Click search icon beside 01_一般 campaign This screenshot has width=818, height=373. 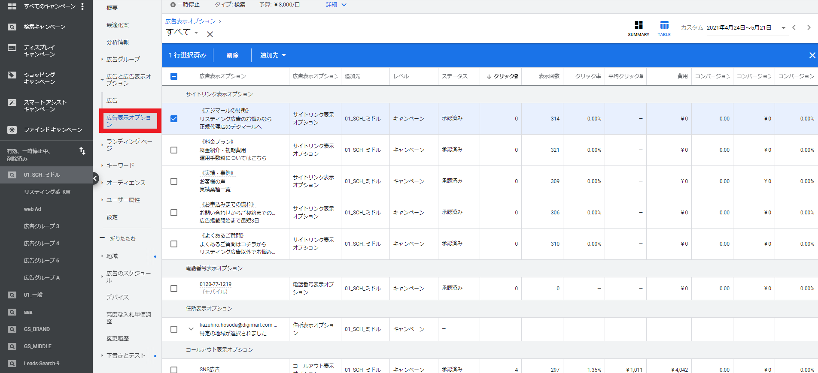pos(12,295)
